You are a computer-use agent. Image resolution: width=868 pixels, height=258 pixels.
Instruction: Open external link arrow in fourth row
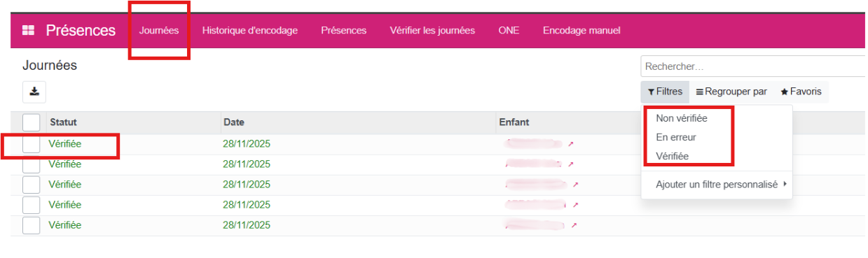pos(575,205)
